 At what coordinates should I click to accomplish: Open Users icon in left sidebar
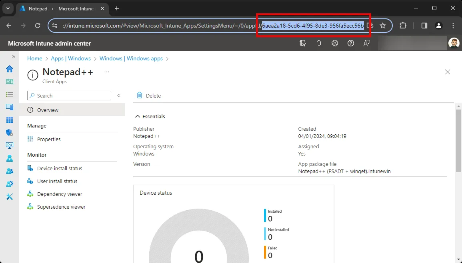click(x=10, y=158)
